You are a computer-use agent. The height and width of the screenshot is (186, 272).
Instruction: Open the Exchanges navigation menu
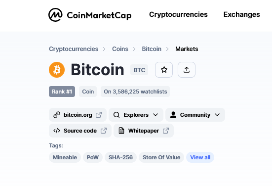pyautogui.click(x=242, y=14)
